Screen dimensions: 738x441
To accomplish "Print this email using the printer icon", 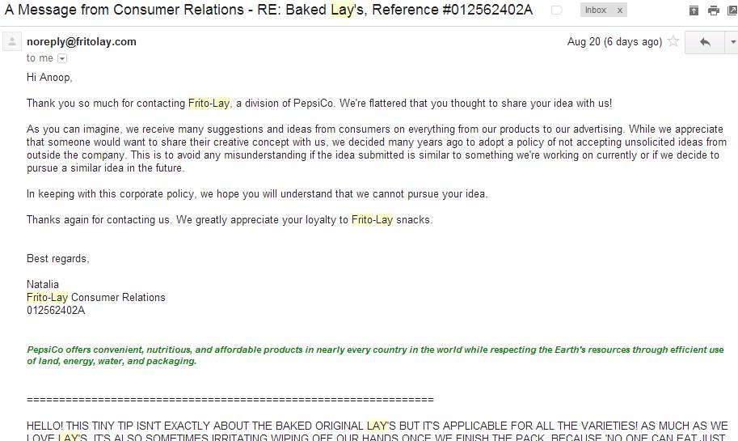I will (714, 11).
